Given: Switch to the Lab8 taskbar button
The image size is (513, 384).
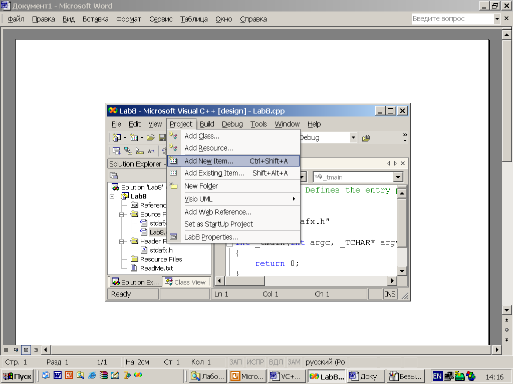Looking at the screenshot, I should [326, 376].
